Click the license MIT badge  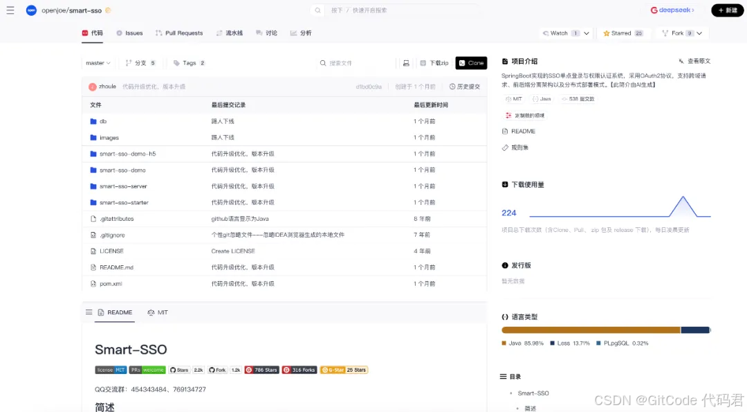pyautogui.click(x=111, y=370)
